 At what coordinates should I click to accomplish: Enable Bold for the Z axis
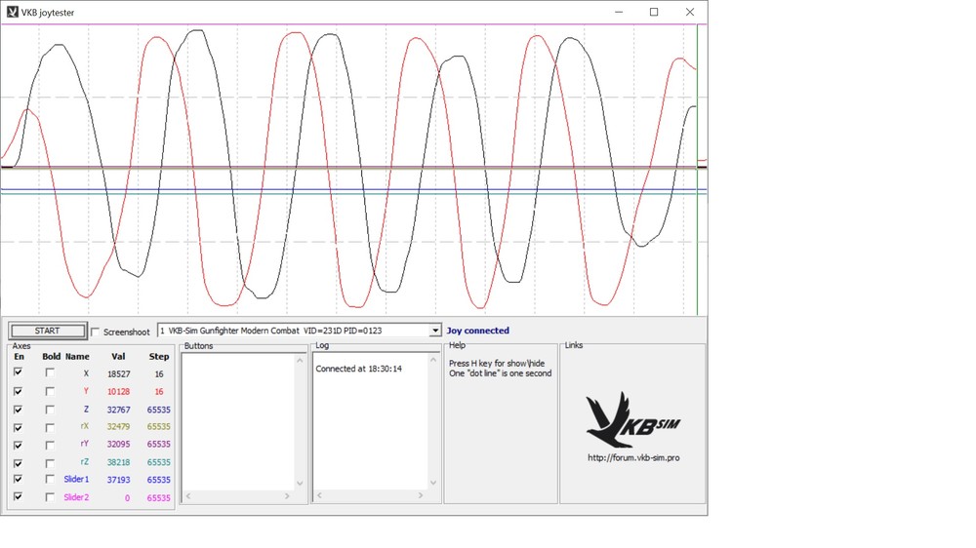point(50,410)
